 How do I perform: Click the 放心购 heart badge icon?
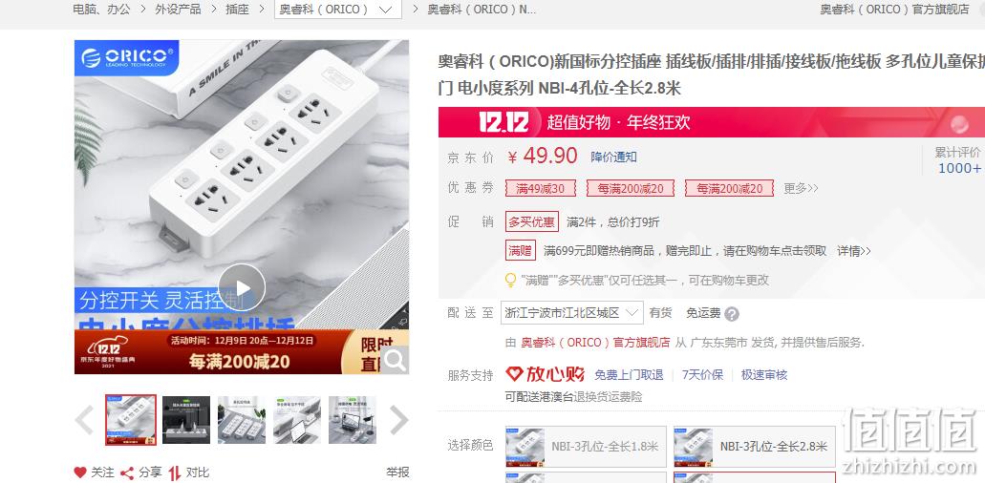pyautogui.click(x=515, y=374)
